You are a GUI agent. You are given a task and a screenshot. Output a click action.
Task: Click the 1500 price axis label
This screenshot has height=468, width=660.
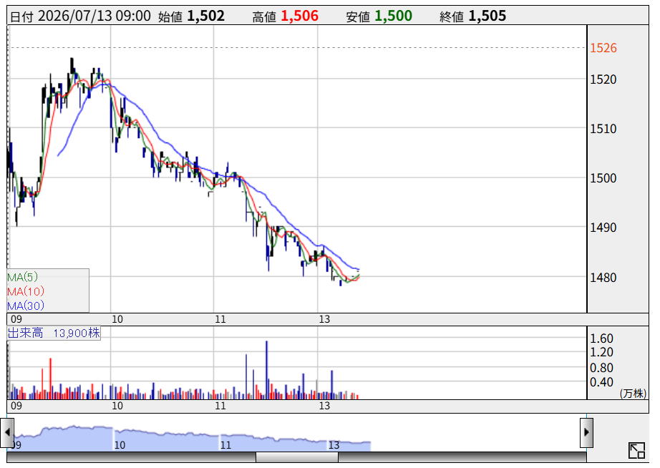click(603, 178)
